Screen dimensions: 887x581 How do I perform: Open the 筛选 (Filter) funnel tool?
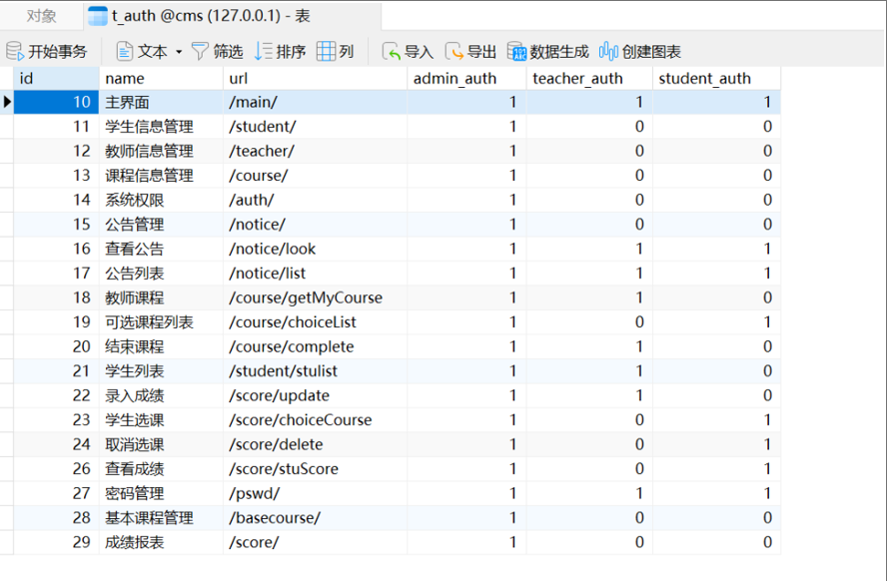200,51
